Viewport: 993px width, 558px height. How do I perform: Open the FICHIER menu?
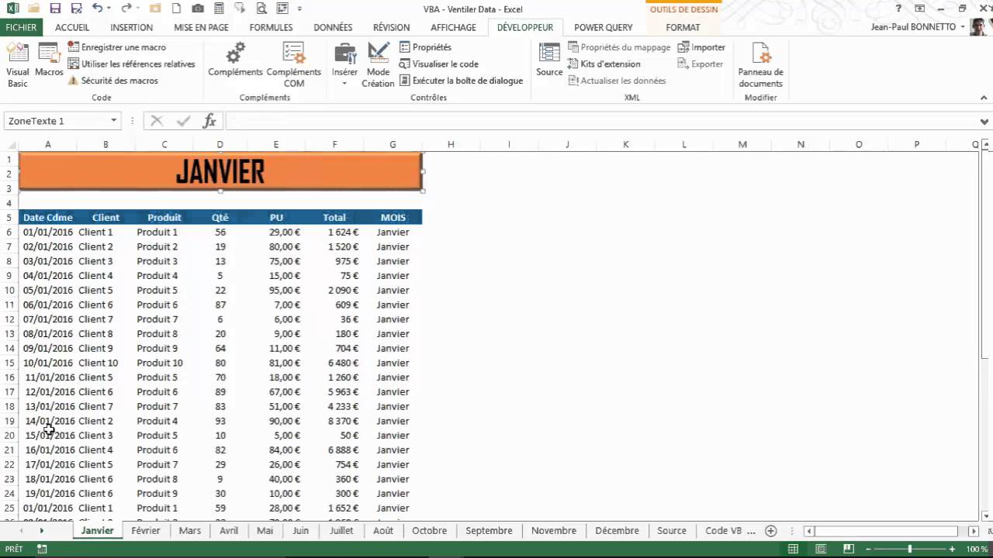click(21, 27)
